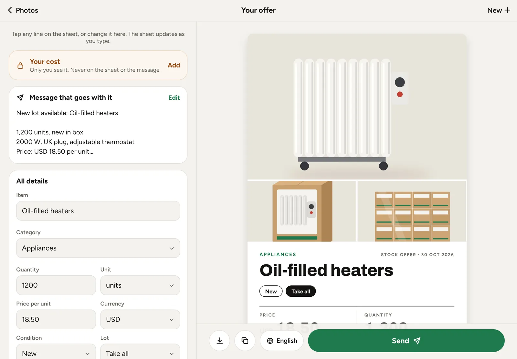Open the Unit dropdown showing units
The height and width of the screenshot is (359, 517).
[140, 285]
